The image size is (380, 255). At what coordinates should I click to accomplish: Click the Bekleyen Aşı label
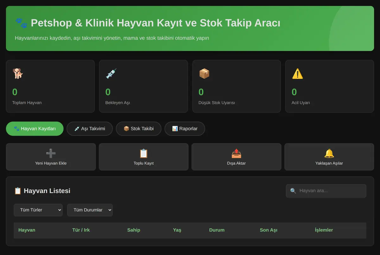(x=118, y=103)
